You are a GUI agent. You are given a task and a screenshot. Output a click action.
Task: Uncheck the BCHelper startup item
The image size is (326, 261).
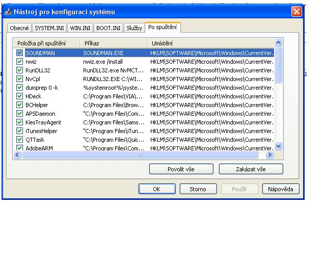click(19, 105)
